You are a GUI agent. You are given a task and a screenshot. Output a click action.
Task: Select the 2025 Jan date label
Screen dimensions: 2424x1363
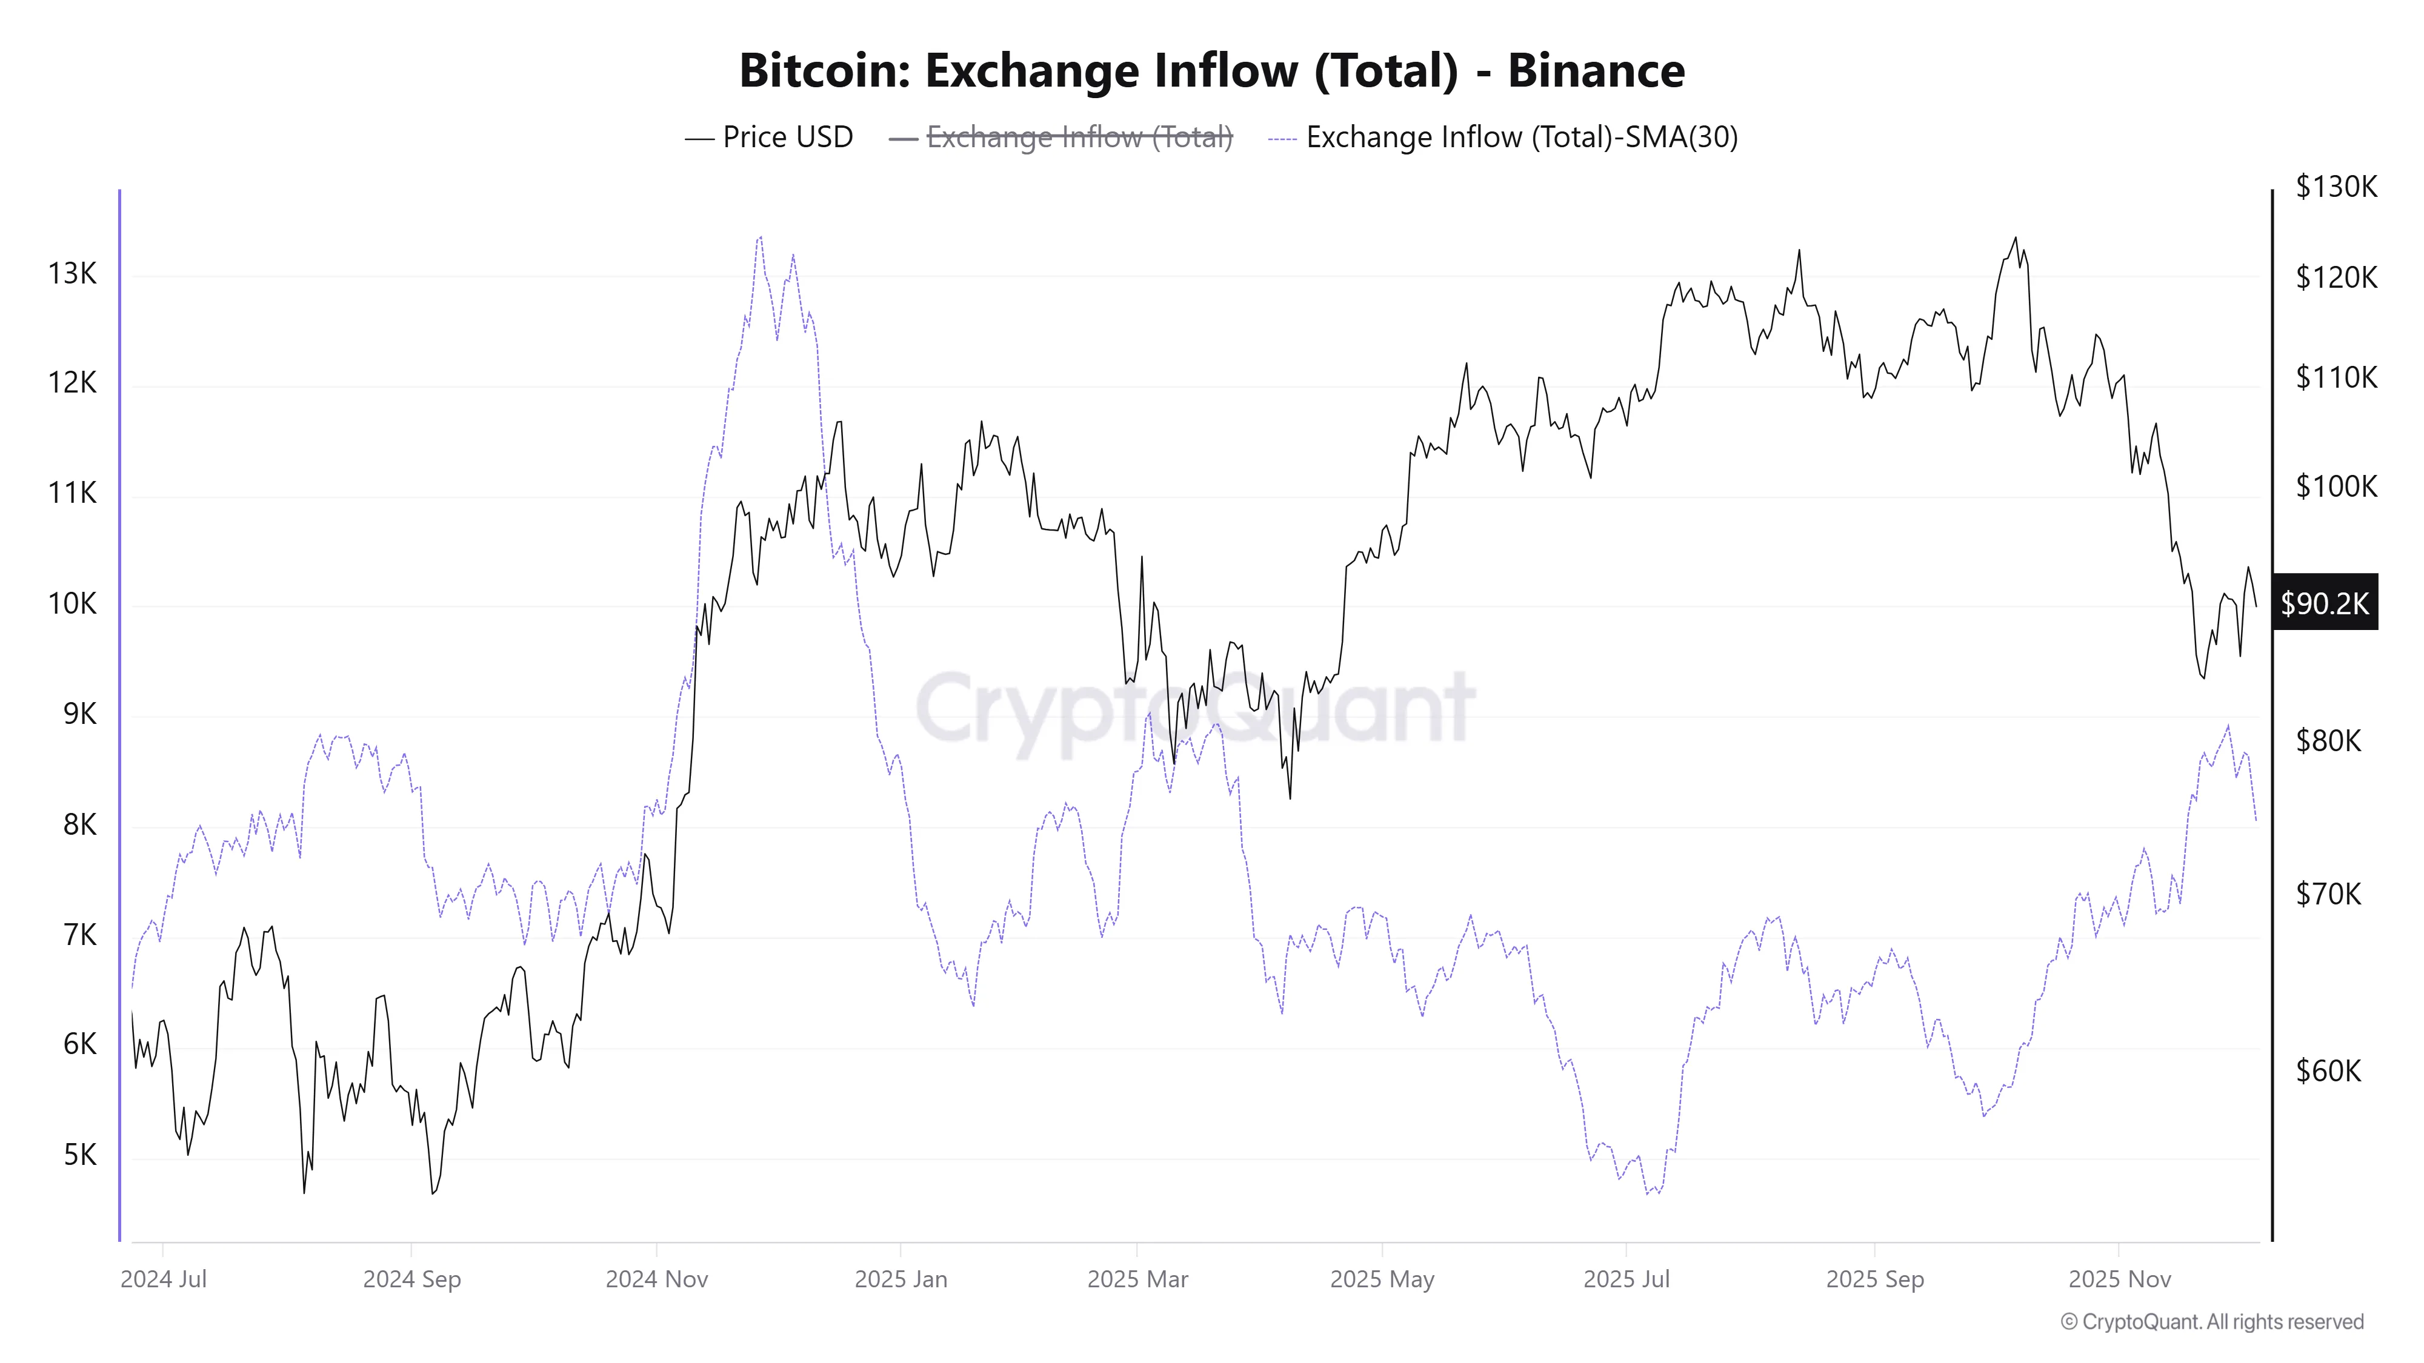(x=901, y=1279)
